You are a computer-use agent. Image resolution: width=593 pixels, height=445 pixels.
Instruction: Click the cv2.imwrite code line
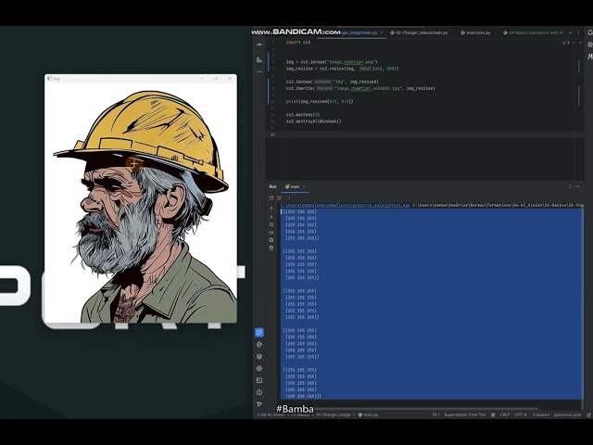[x=360, y=89]
